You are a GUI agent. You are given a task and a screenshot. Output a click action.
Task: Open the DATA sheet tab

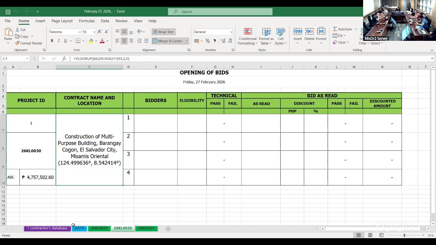[x=79, y=228]
